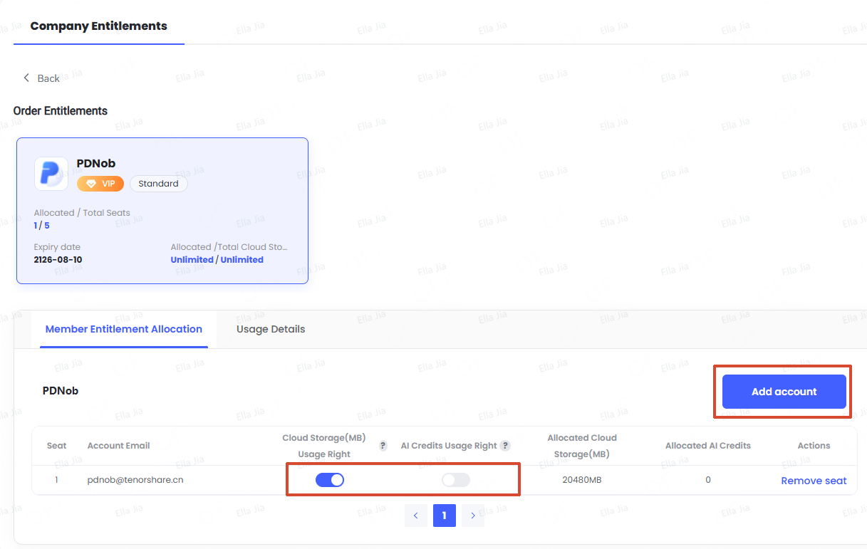
Task: Select Member Entitlement Allocation tab
Action: point(124,329)
